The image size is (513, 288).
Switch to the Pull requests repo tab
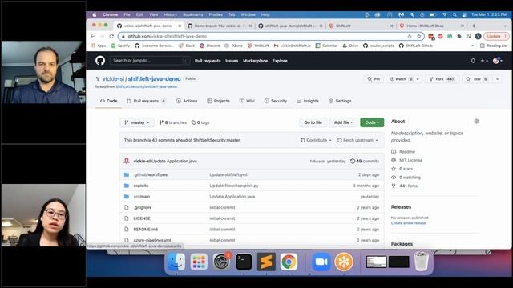[146, 101]
